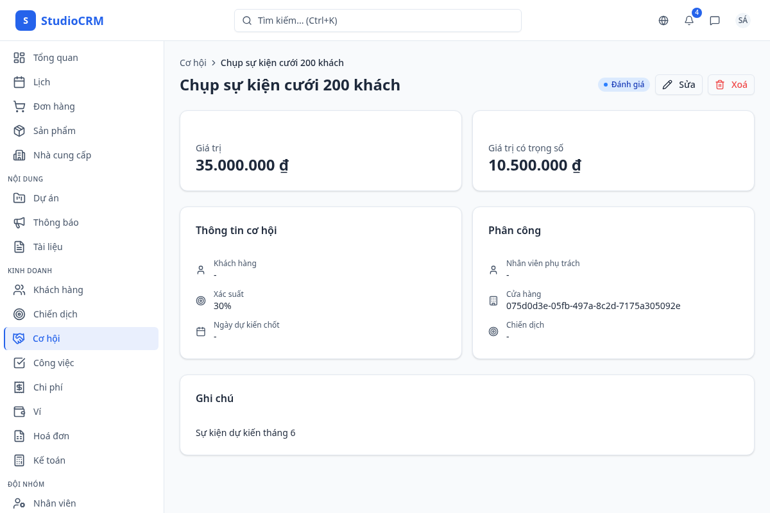Screen dimensions: 770x513
Task: Click the Cơ hội breadcrumb link
Action: [x=193, y=63]
